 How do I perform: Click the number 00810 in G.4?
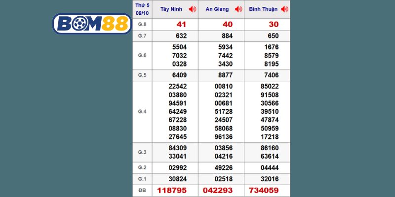pos(224,87)
